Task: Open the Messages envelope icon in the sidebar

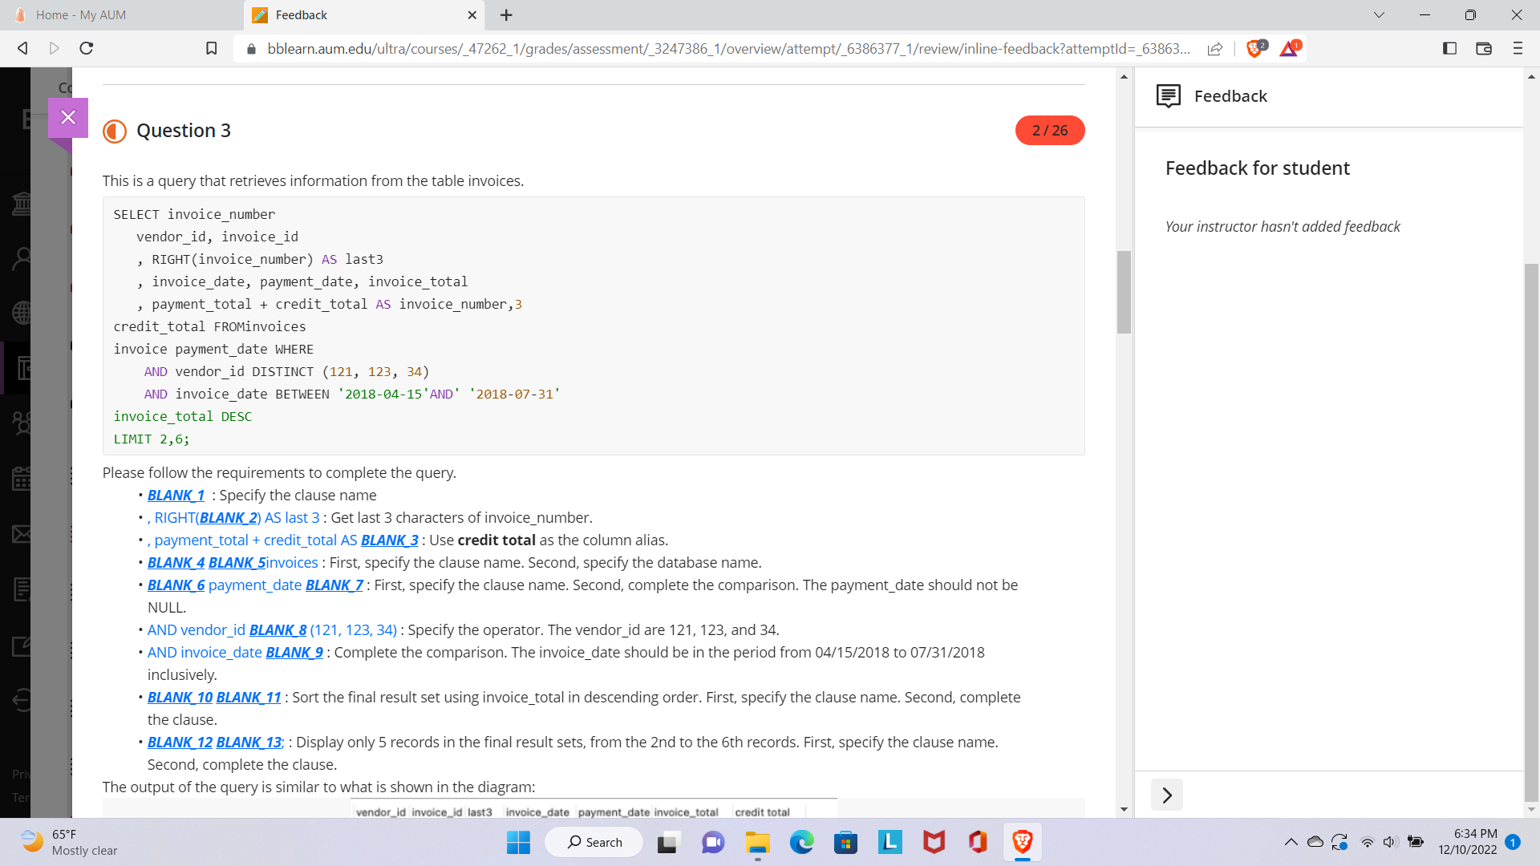Action: (22, 534)
